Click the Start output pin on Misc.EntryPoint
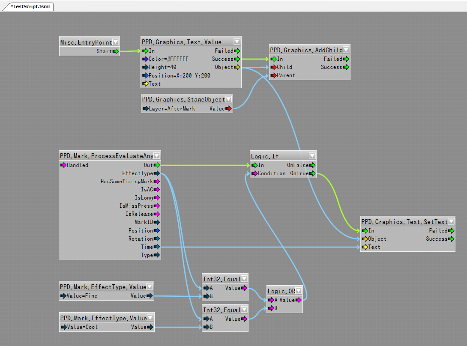 [x=116, y=51]
